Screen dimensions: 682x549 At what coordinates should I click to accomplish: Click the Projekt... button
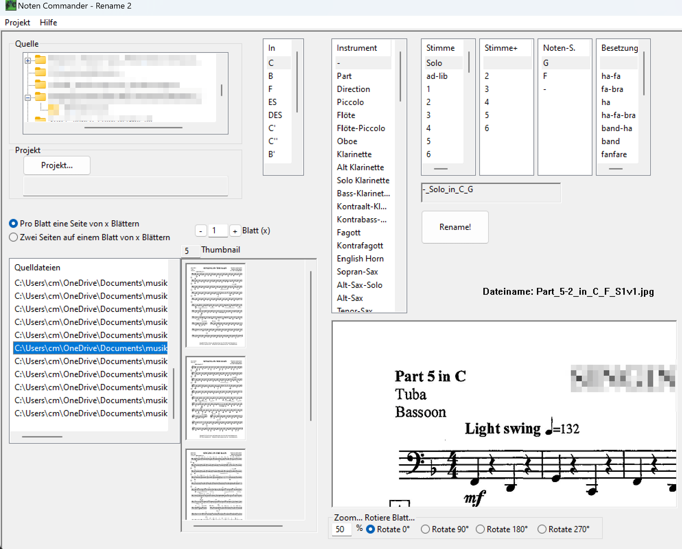[x=57, y=165]
